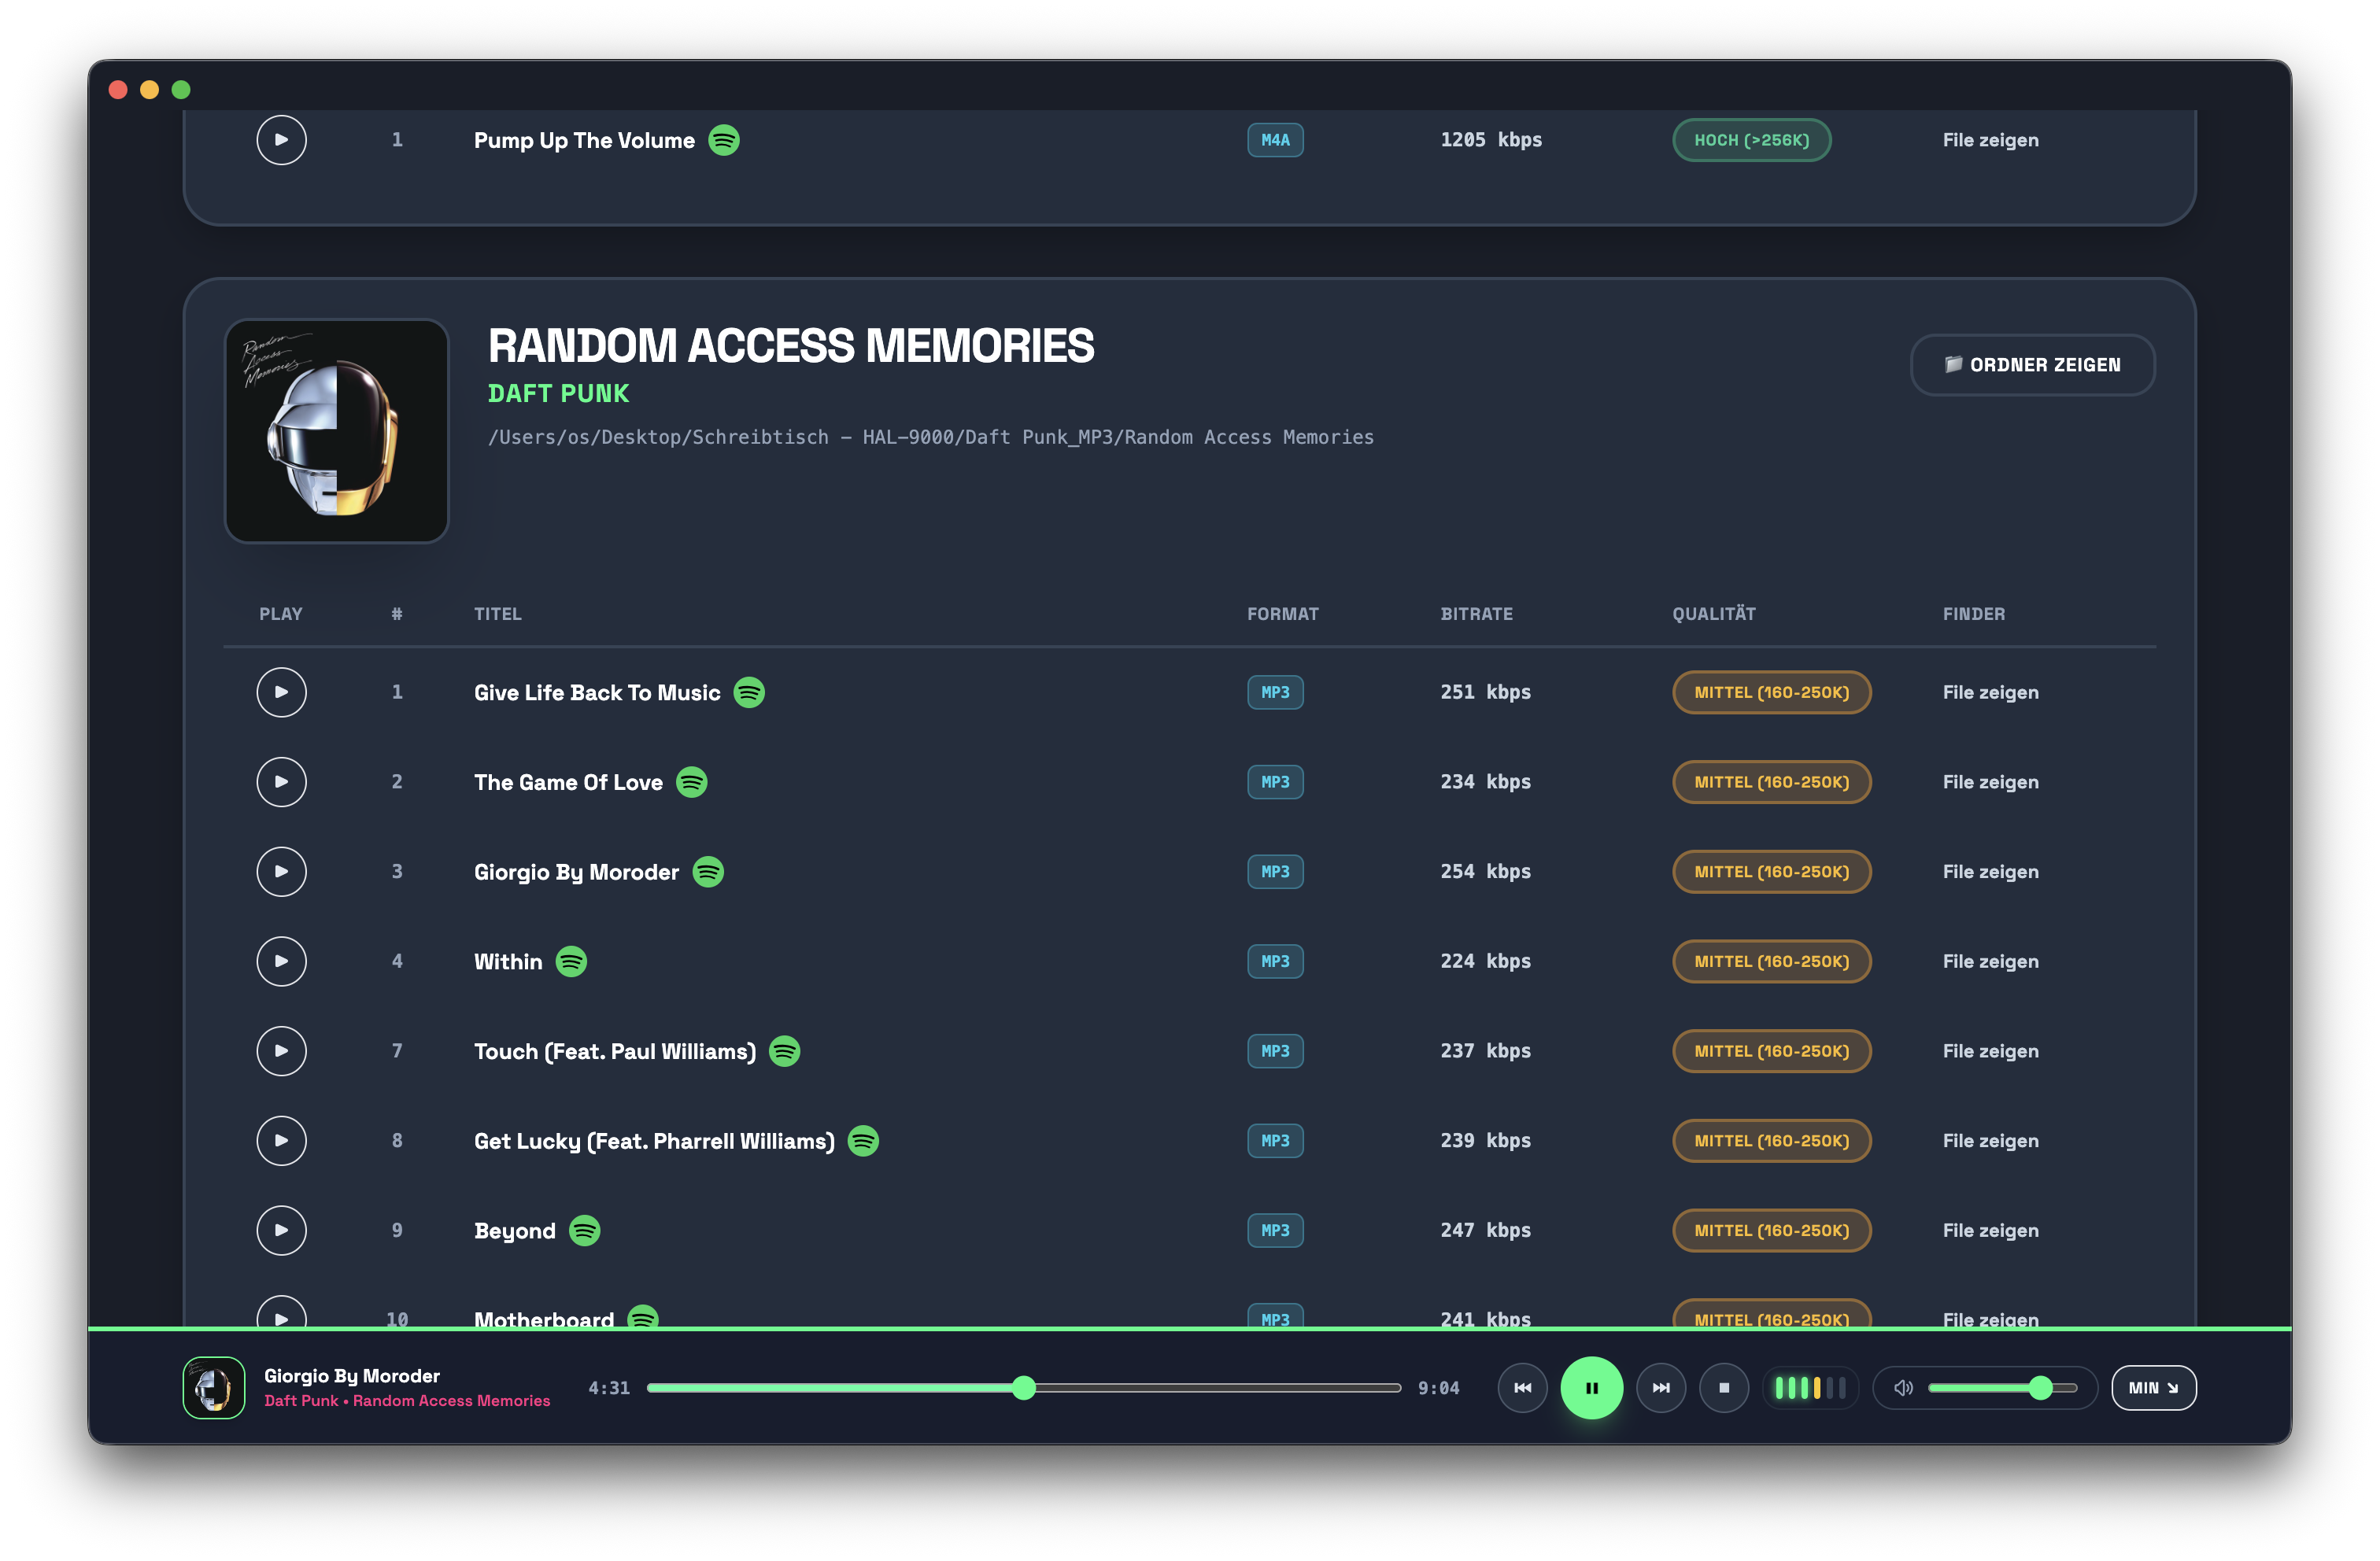Click the 254 kbps bitrate value
Screen dimensions: 2380x1561
click(x=1485, y=872)
